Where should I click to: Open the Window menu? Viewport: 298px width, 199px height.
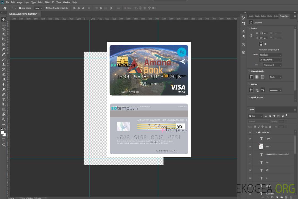tap(66, 2)
